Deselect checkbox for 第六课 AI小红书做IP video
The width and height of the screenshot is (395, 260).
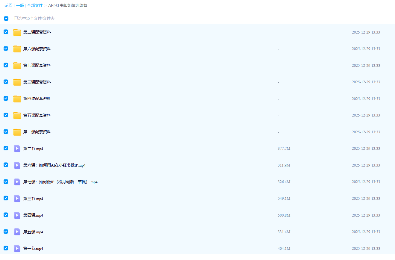coord(6,165)
